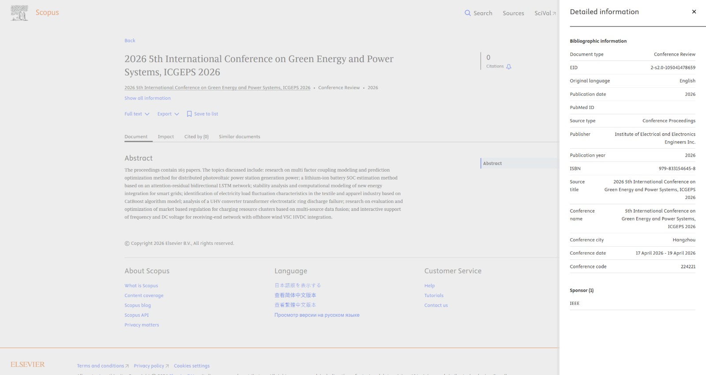This screenshot has width=706, height=375.
Task: Open the Tutorials link
Action: click(434, 296)
